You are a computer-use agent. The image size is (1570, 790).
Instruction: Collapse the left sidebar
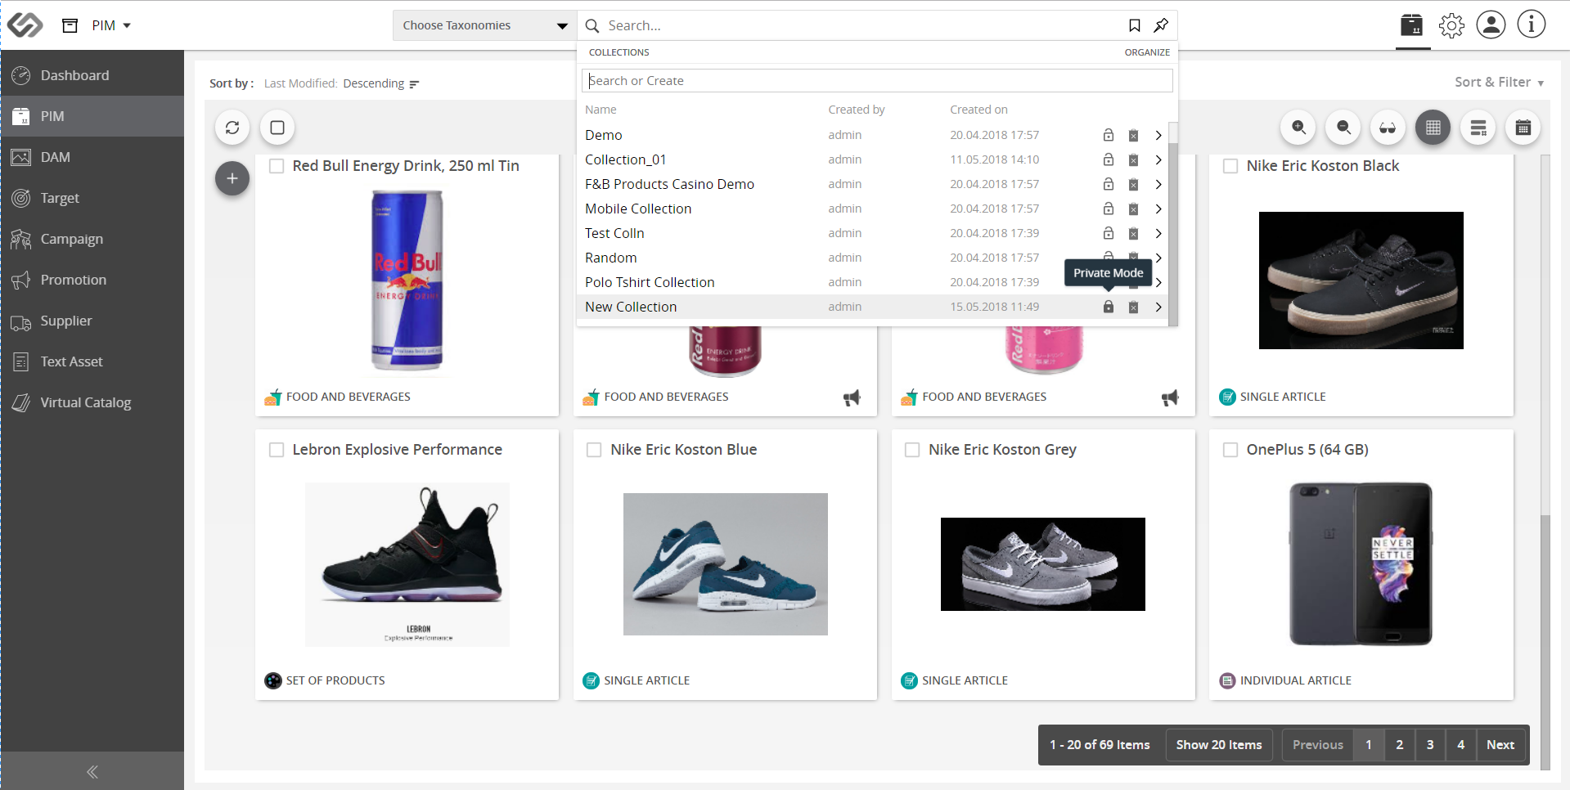[x=92, y=771]
